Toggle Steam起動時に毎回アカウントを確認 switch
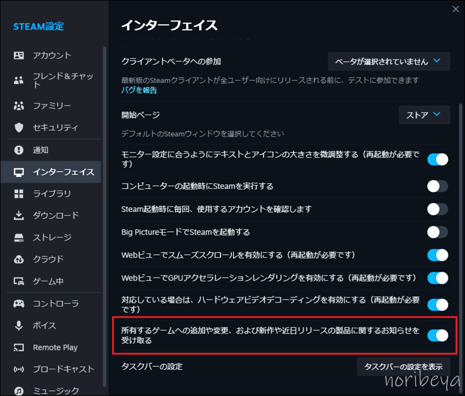The height and width of the screenshot is (396, 465). click(x=437, y=209)
